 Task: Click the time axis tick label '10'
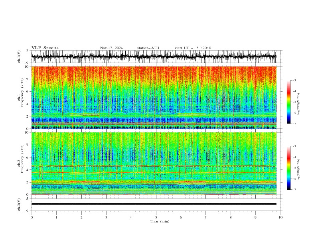coord(280,217)
